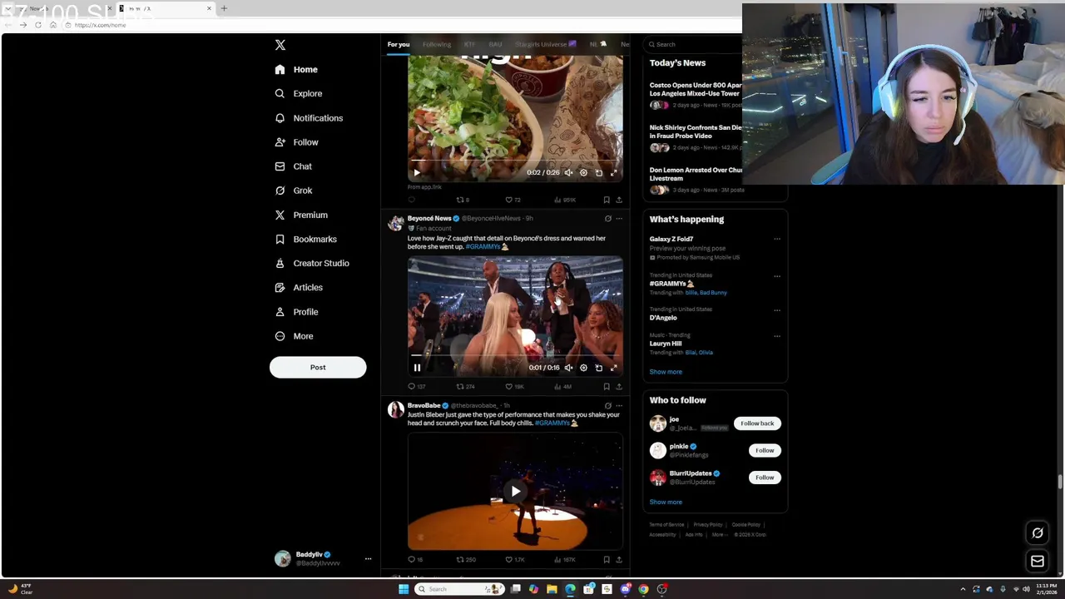The height and width of the screenshot is (599, 1065).
Task: Open Chrome from the taskbar
Action: point(643,589)
